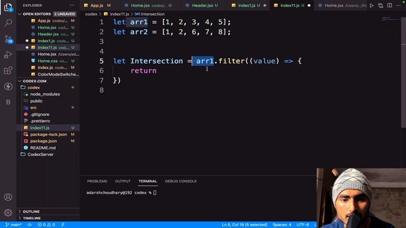Screen dimensions: 406x228
Task: Click the compare changes icon in editor toolbar
Action: click(x=381, y=6)
